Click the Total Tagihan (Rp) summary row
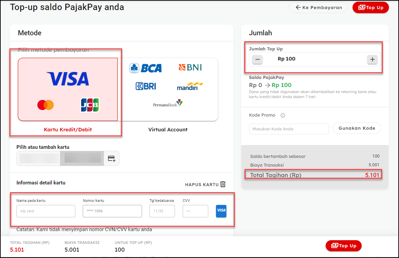Image resolution: width=399 pixels, height=258 pixels. 315,175
